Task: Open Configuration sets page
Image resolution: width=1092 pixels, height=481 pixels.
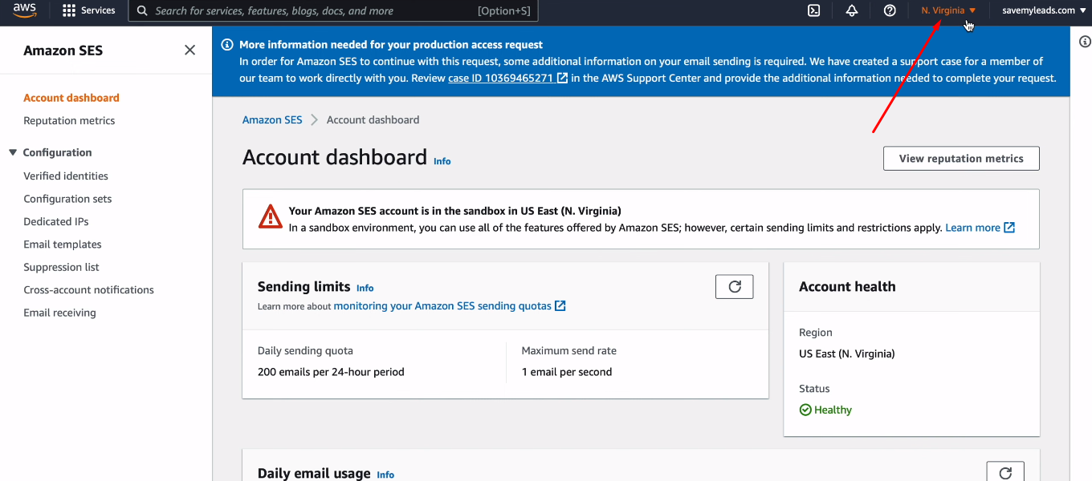Action: 67,199
